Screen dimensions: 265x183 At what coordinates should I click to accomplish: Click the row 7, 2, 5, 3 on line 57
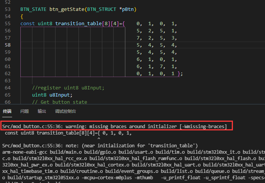pos(157,38)
